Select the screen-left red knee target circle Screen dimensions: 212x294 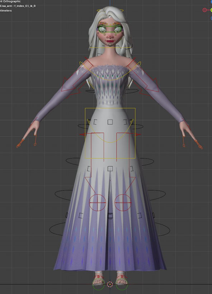pyautogui.click(x=98, y=203)
